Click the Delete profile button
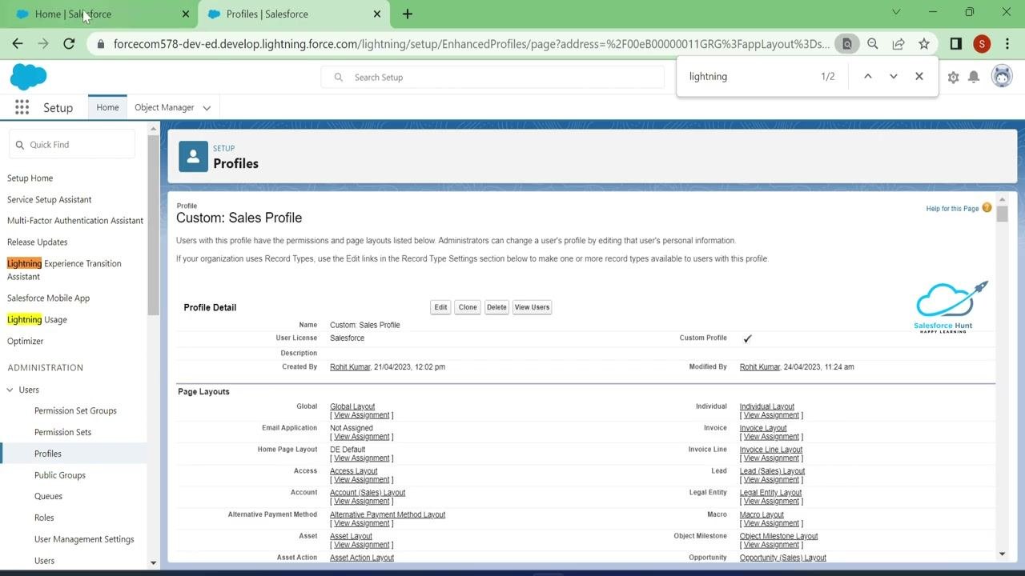1025x576 pixels. coord(496,307)
